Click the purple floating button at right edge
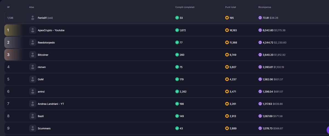Viewport: 329px width, 136px height. pyautogui.click(x=328, y=130)
